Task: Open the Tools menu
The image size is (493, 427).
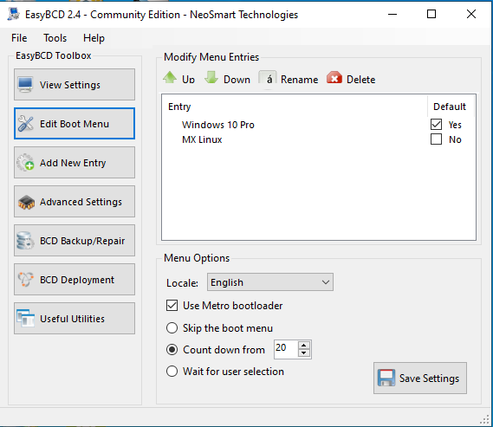Action: [x=55, y=38]
